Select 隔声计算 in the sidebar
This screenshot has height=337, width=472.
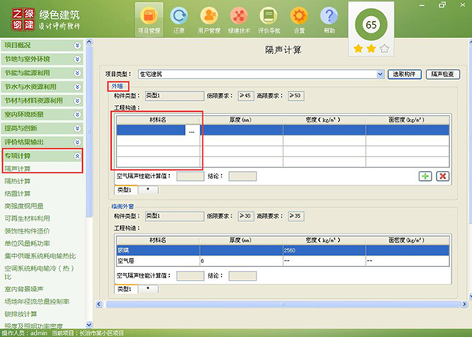click(x=18, y=169)
